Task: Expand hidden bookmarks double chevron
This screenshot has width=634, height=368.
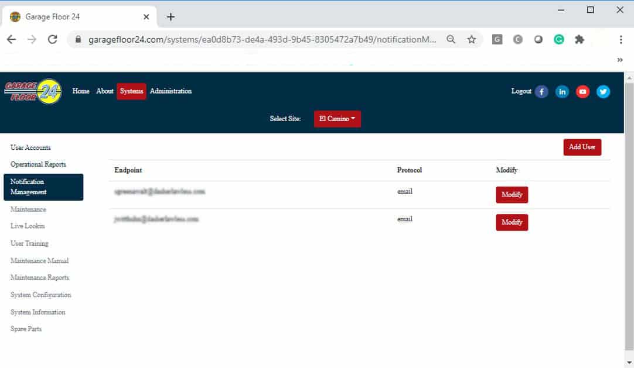Action: pos(620,60)
